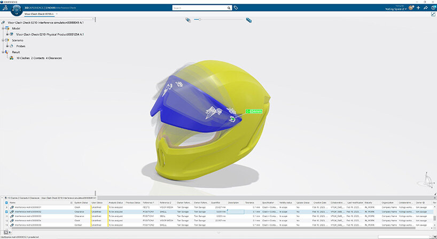Collapse the Model tree node

click(3, 28)
